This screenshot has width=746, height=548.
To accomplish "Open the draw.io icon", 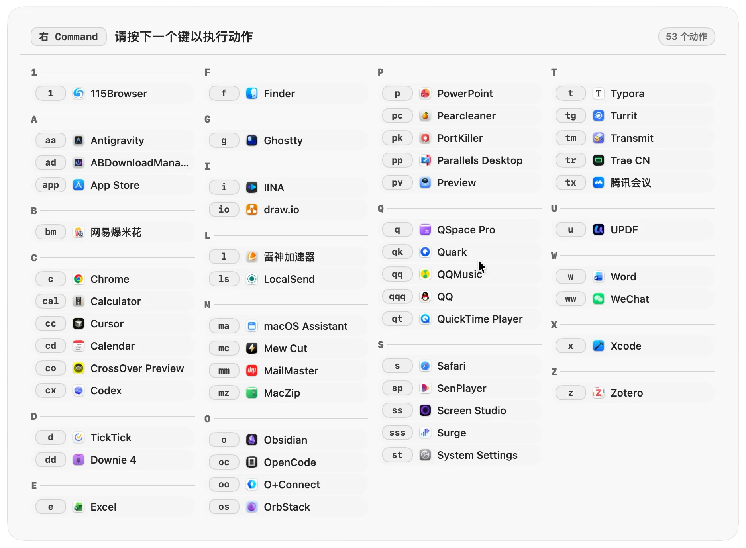I will (x=252, y=210).
